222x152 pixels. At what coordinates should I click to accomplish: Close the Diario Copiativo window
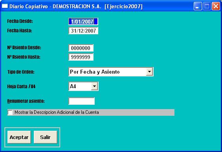[216, 6]
